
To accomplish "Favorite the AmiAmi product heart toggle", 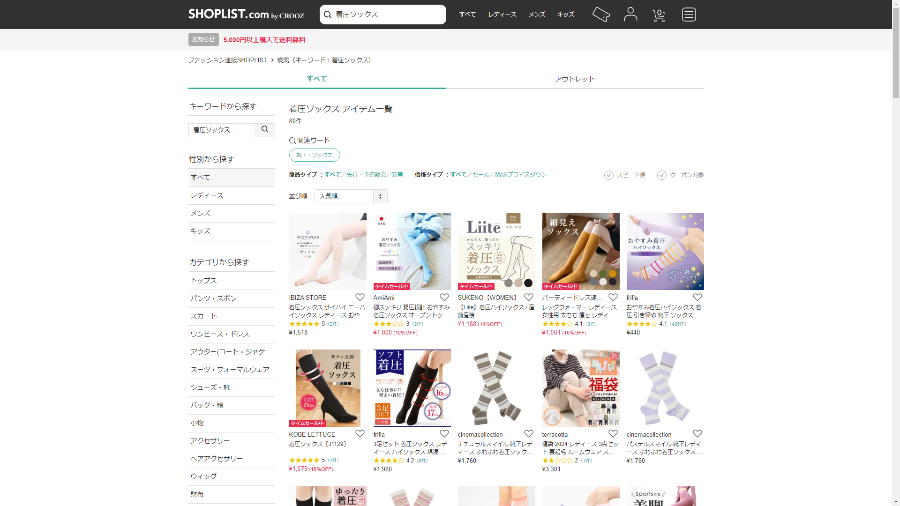I will (x=444, y=298).
